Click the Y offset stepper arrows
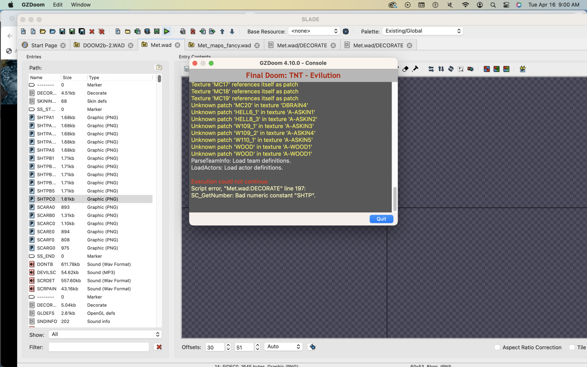The width and height of the screenshot is (587, 367). (x=257, y=347)
